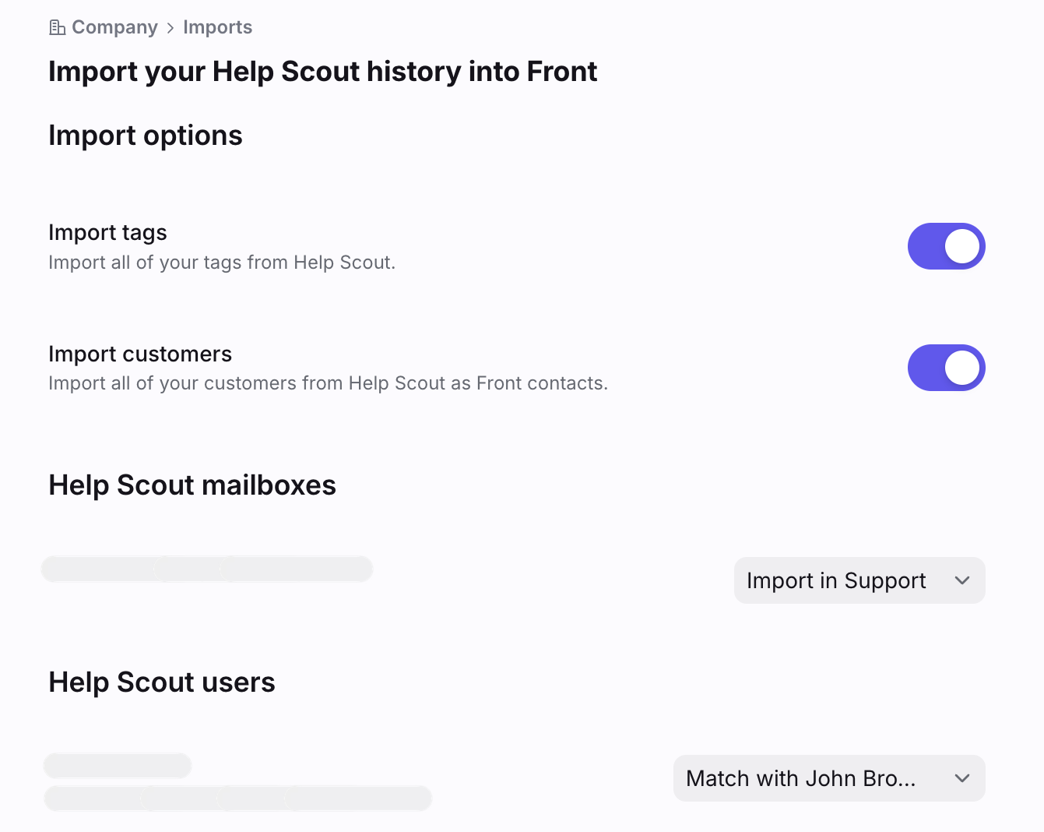1044x832 pixels.
Task: Click the chevron beside Match with John
Action: (x=962, y=778)
